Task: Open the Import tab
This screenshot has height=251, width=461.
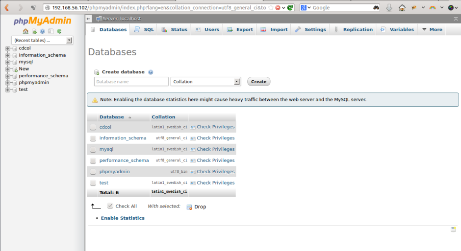Action: (274, 30)
